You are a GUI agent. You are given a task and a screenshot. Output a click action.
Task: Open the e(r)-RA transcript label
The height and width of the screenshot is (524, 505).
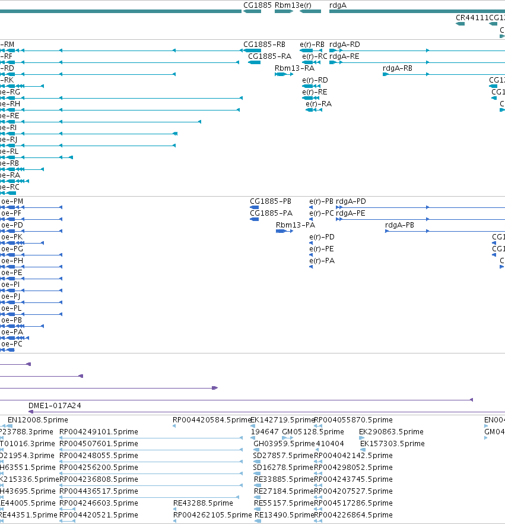coord(319,104)
